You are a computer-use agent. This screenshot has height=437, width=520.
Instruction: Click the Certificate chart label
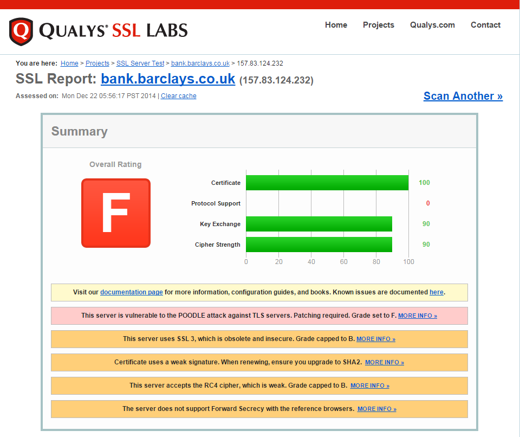tap(226, 183)
